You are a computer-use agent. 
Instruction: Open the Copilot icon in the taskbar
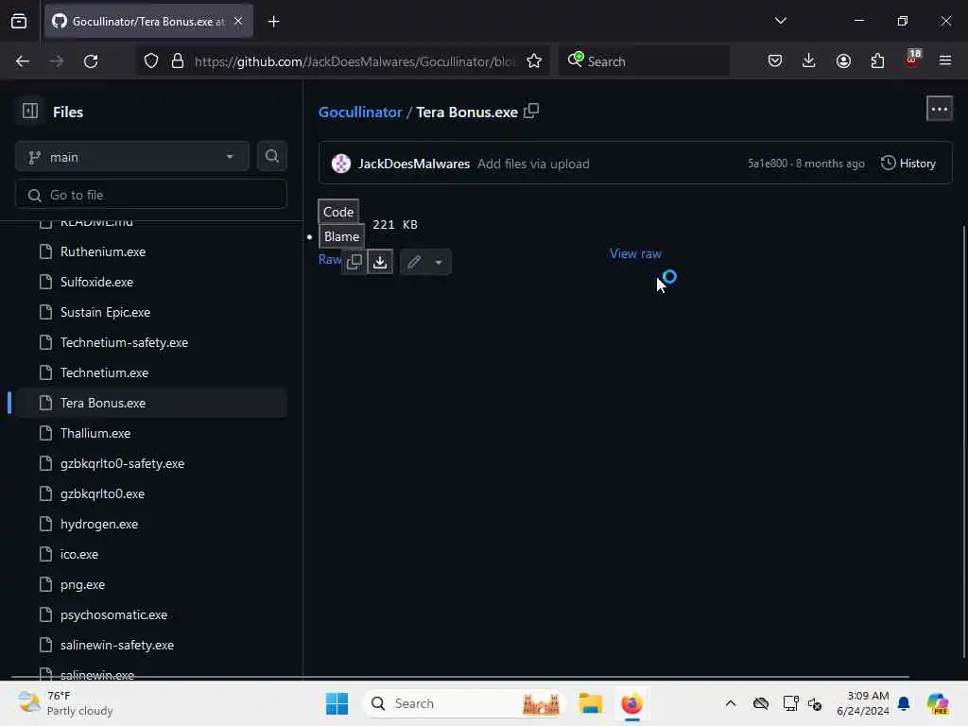pos(938,703)
